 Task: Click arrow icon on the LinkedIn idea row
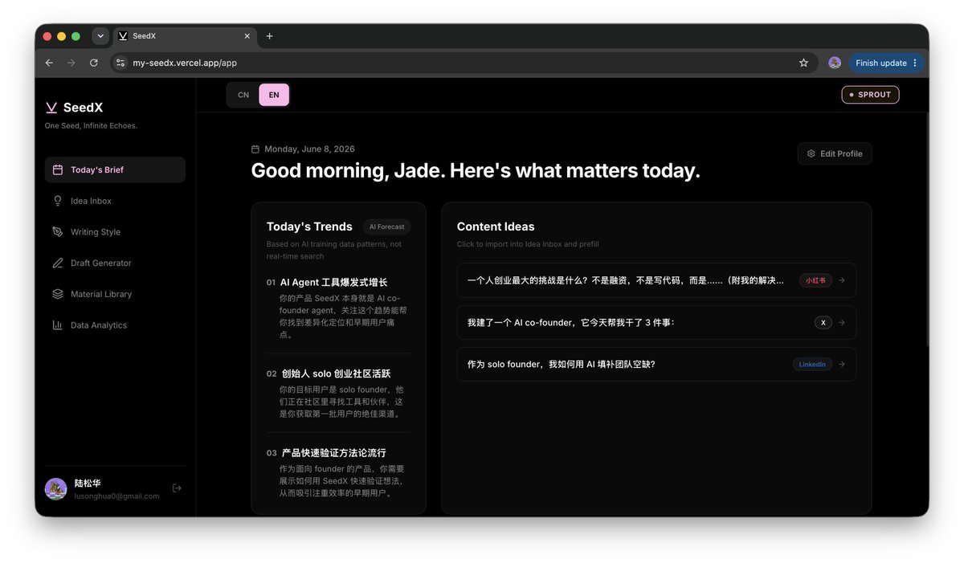[842, 364]
